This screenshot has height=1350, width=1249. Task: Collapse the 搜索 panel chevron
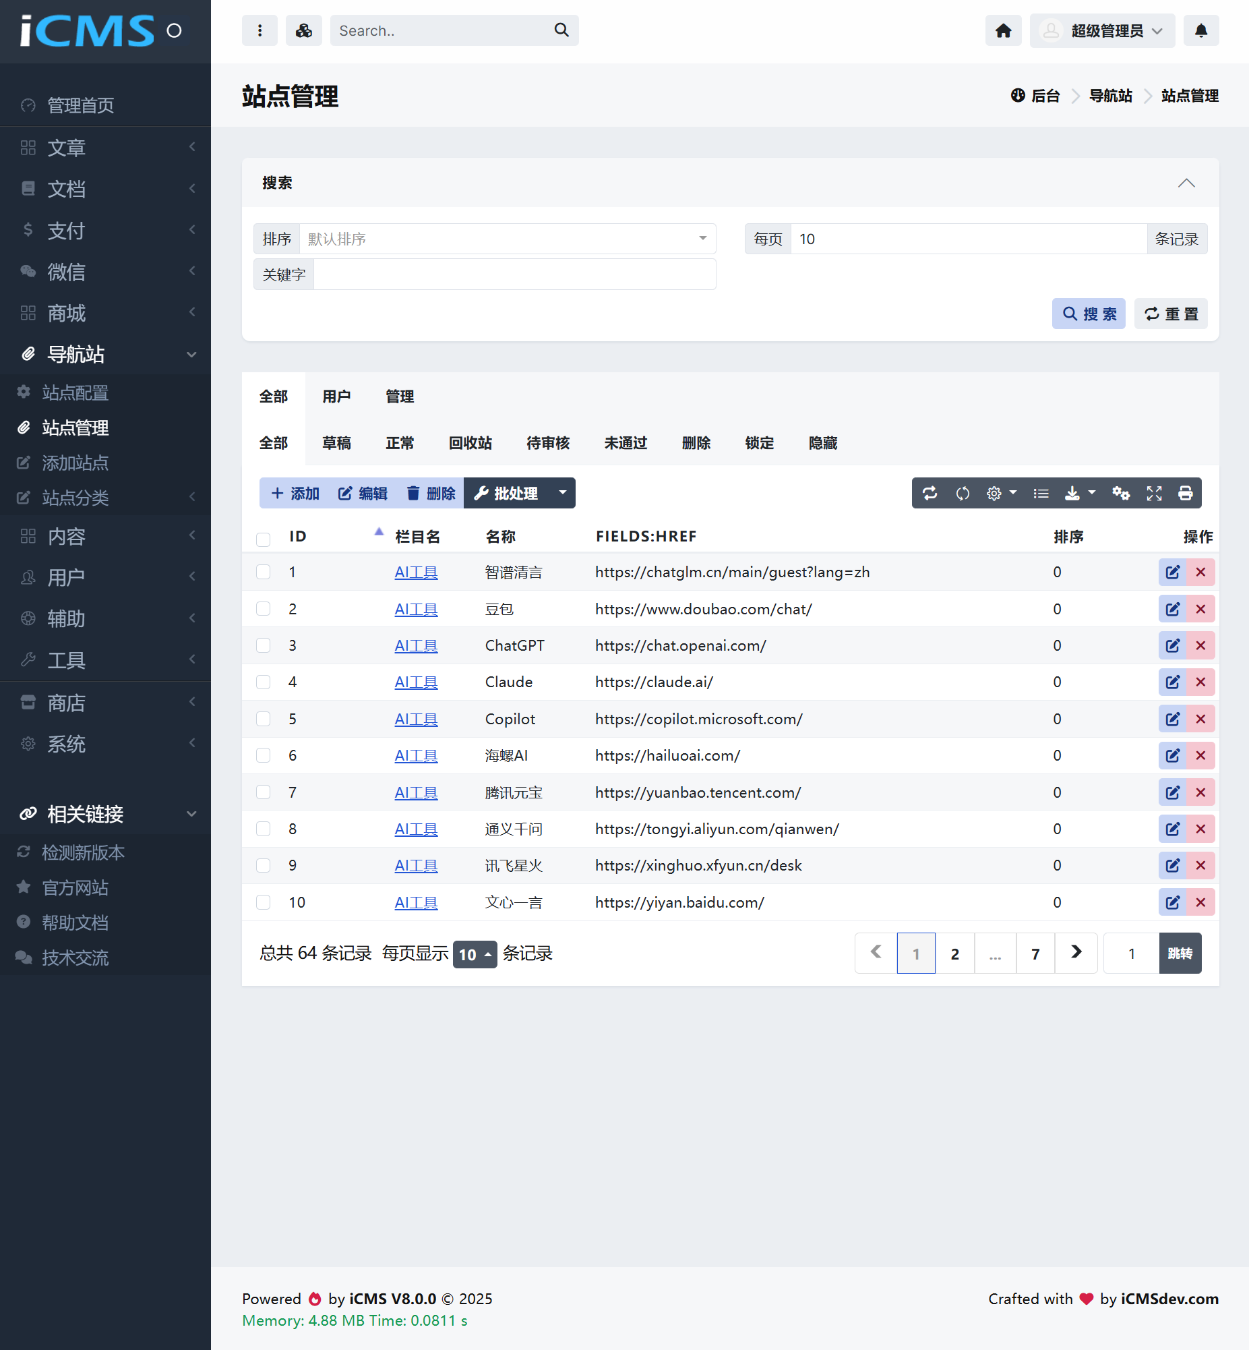pos(1186,183)
